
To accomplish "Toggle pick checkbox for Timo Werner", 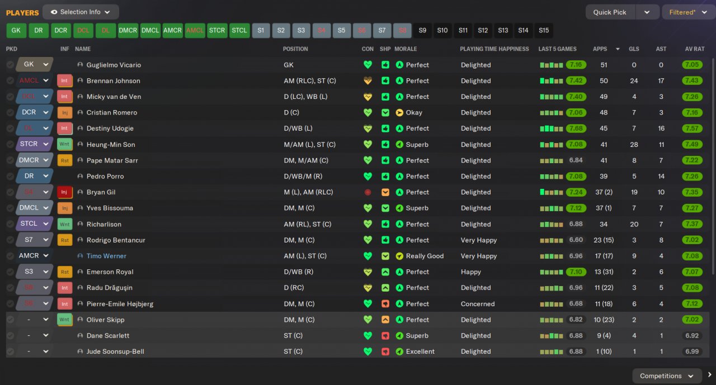I will [x=10, y=256].
